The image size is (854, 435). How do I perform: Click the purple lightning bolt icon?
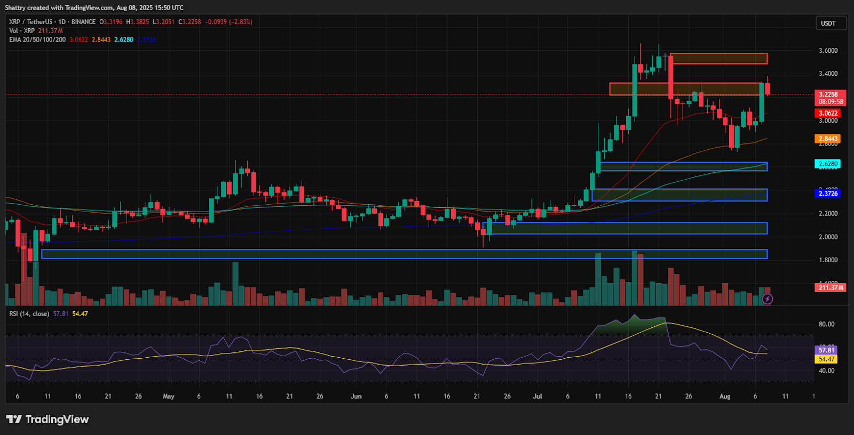pos(767,299)
